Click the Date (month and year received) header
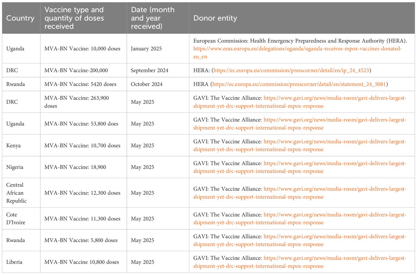The height and width of the screenshot is (275, 417). click(153, 18)
